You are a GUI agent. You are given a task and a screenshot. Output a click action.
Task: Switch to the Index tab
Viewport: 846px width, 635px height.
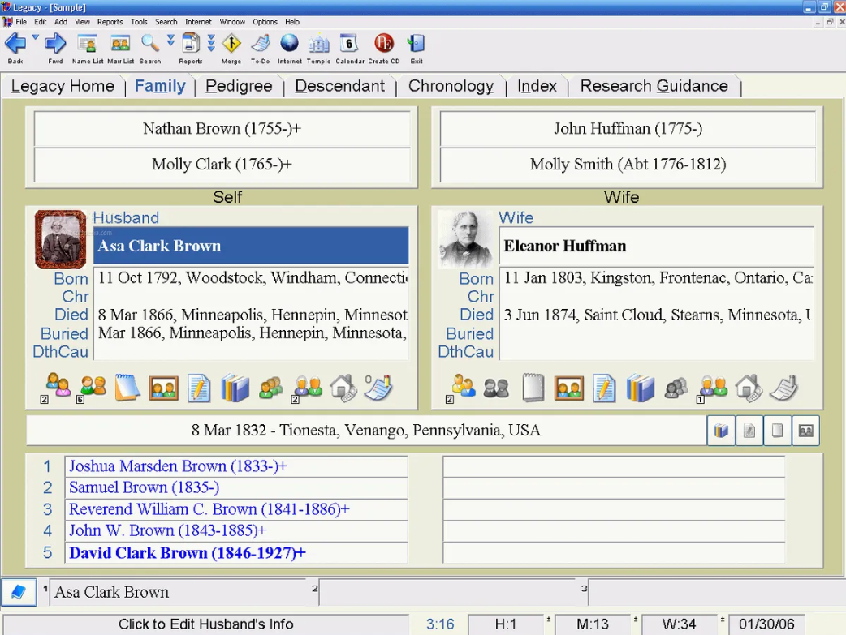click(537, 86)
